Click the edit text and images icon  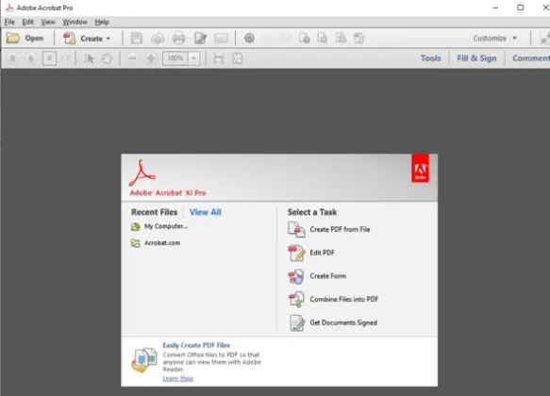(x=200, y=39)
